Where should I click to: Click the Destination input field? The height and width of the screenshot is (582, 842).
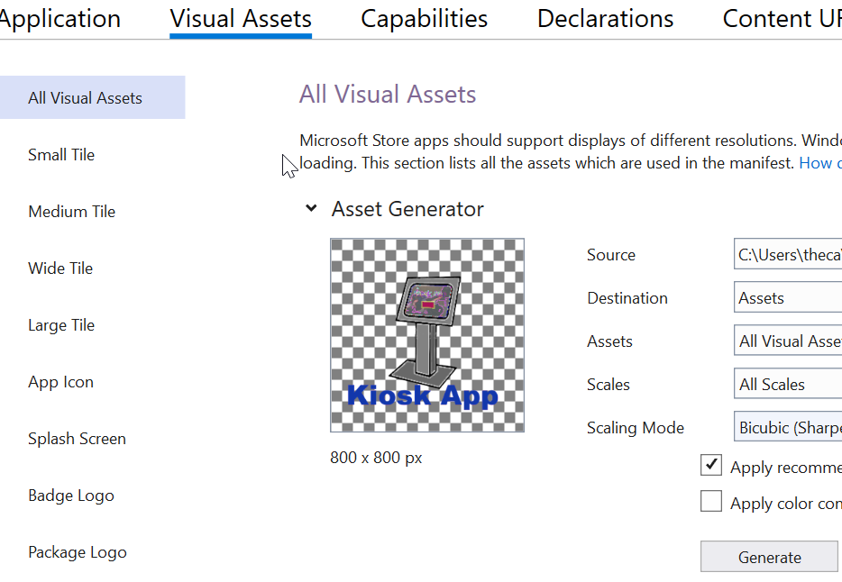(x=788, y=298)
